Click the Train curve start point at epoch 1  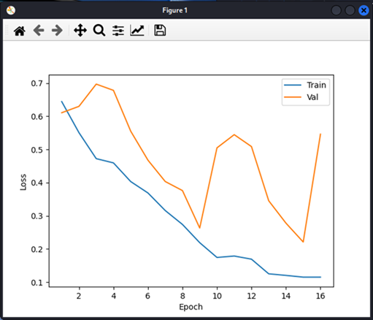coord(61,102)
